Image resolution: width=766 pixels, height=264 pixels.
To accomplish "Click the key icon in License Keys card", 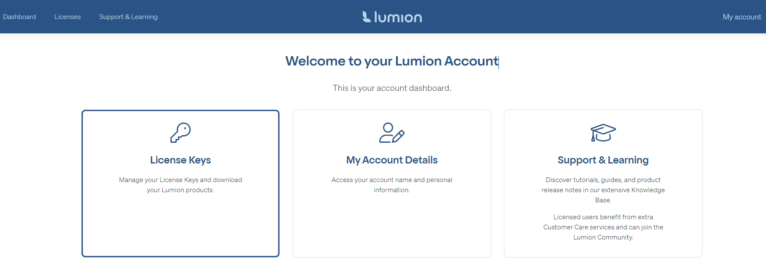I will pos(181,133).
